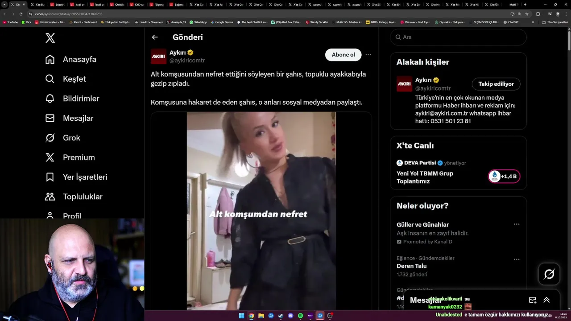Open ChatGPT bookmark

(x=511, y=22)
